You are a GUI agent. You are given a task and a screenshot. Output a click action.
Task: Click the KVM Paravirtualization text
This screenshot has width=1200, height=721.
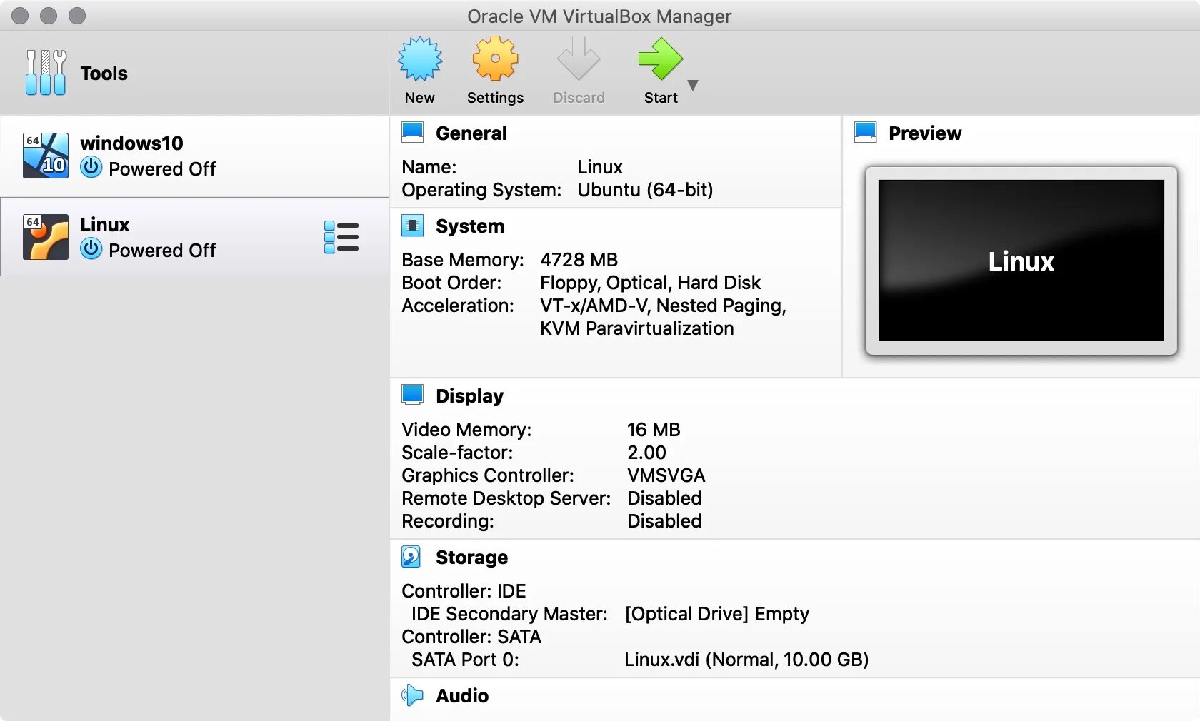(x=636, y=328)
